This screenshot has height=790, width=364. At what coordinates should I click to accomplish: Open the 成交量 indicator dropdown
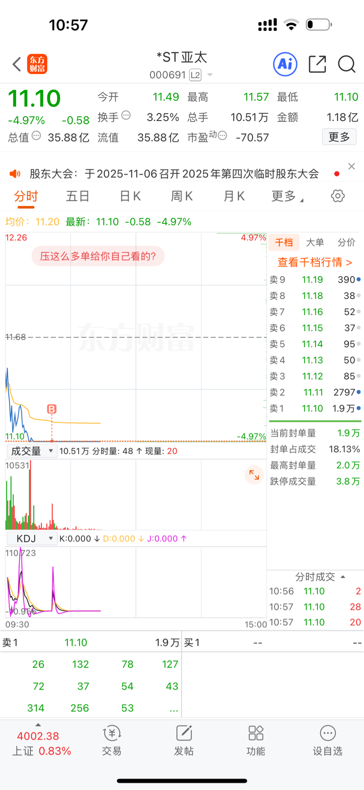click(x=32, y=451)
